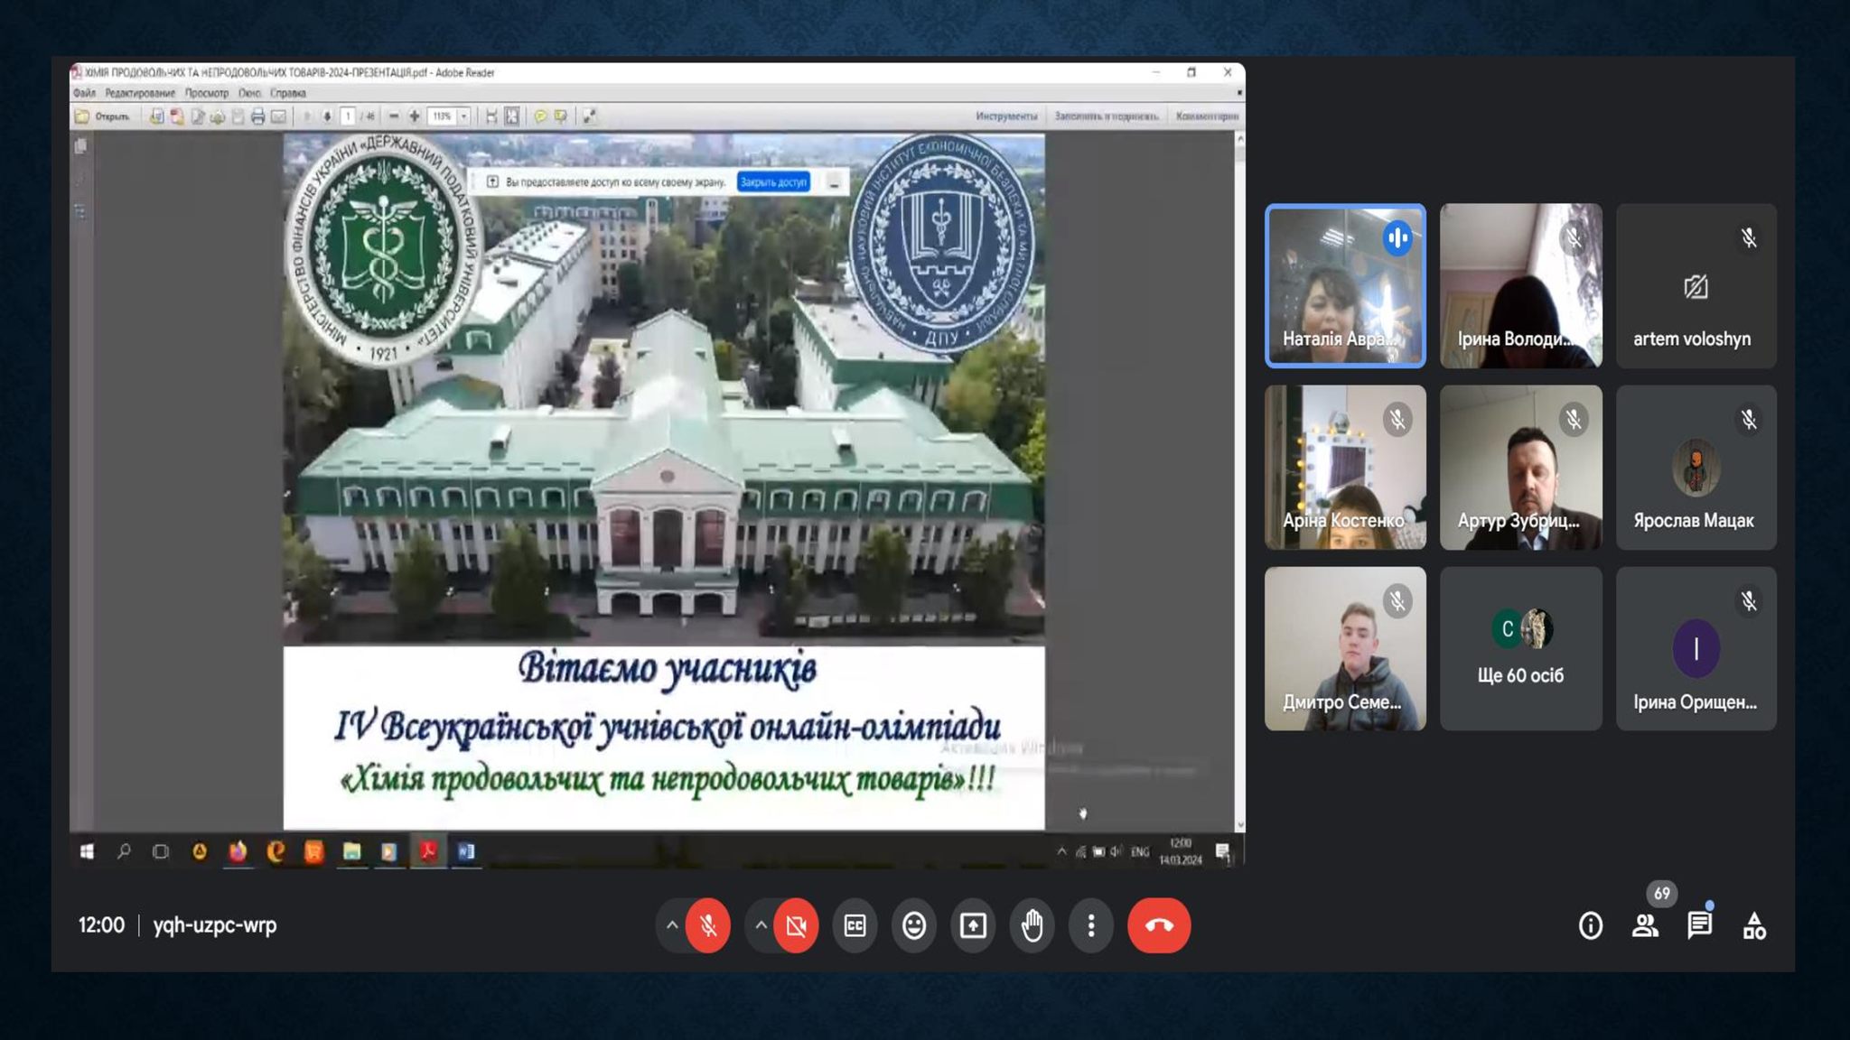This screenshot has height=1040, width=1850.
Task: Click ENG language indicator in taskbar
Action: click(x=1140, y=851)
